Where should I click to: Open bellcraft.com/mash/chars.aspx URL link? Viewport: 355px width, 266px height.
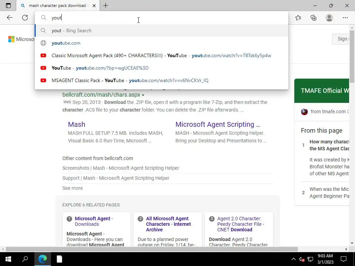point(101,95)
